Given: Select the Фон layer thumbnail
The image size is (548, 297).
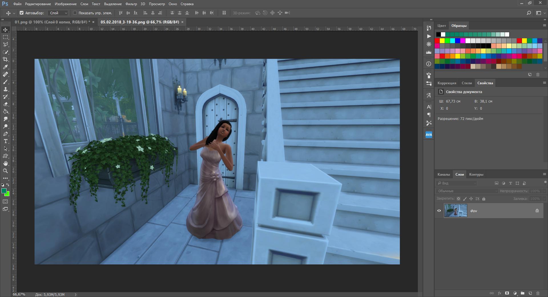Looking at the screenshot, I should tap(456, 211).
